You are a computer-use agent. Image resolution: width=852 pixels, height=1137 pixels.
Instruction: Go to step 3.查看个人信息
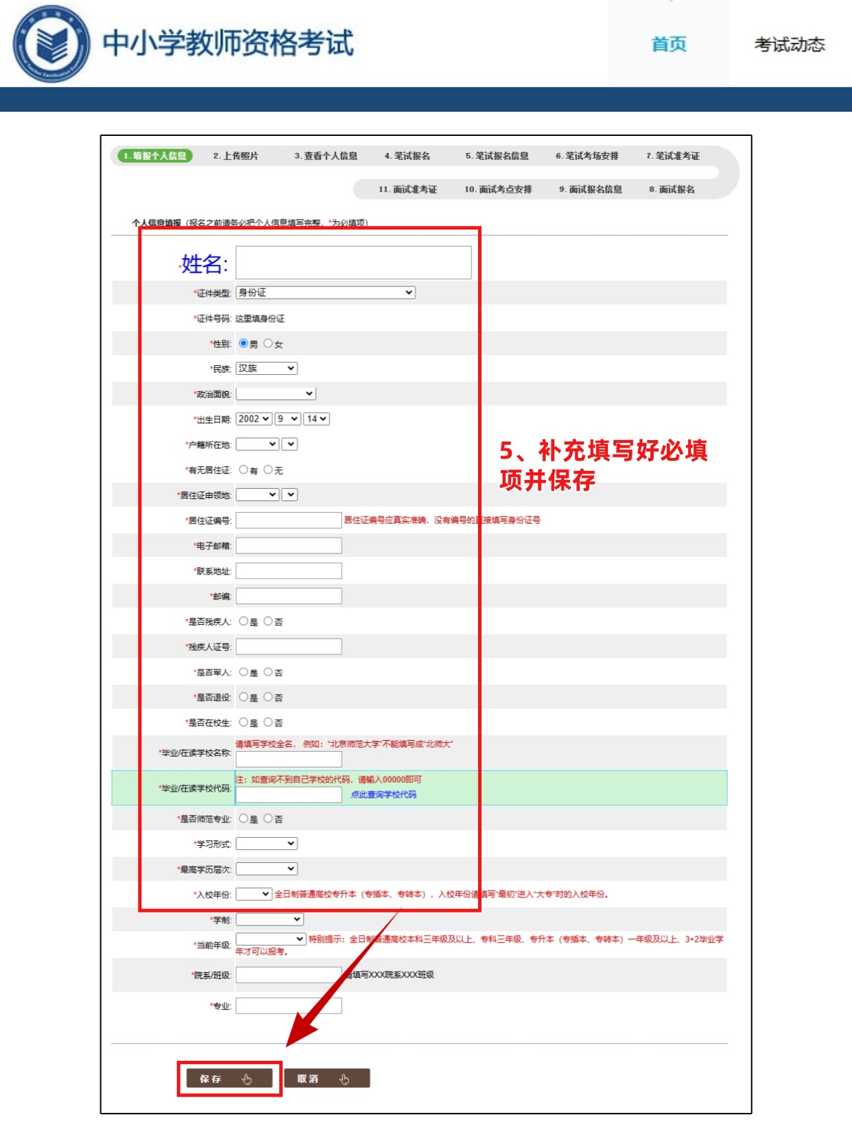point(326,156)
